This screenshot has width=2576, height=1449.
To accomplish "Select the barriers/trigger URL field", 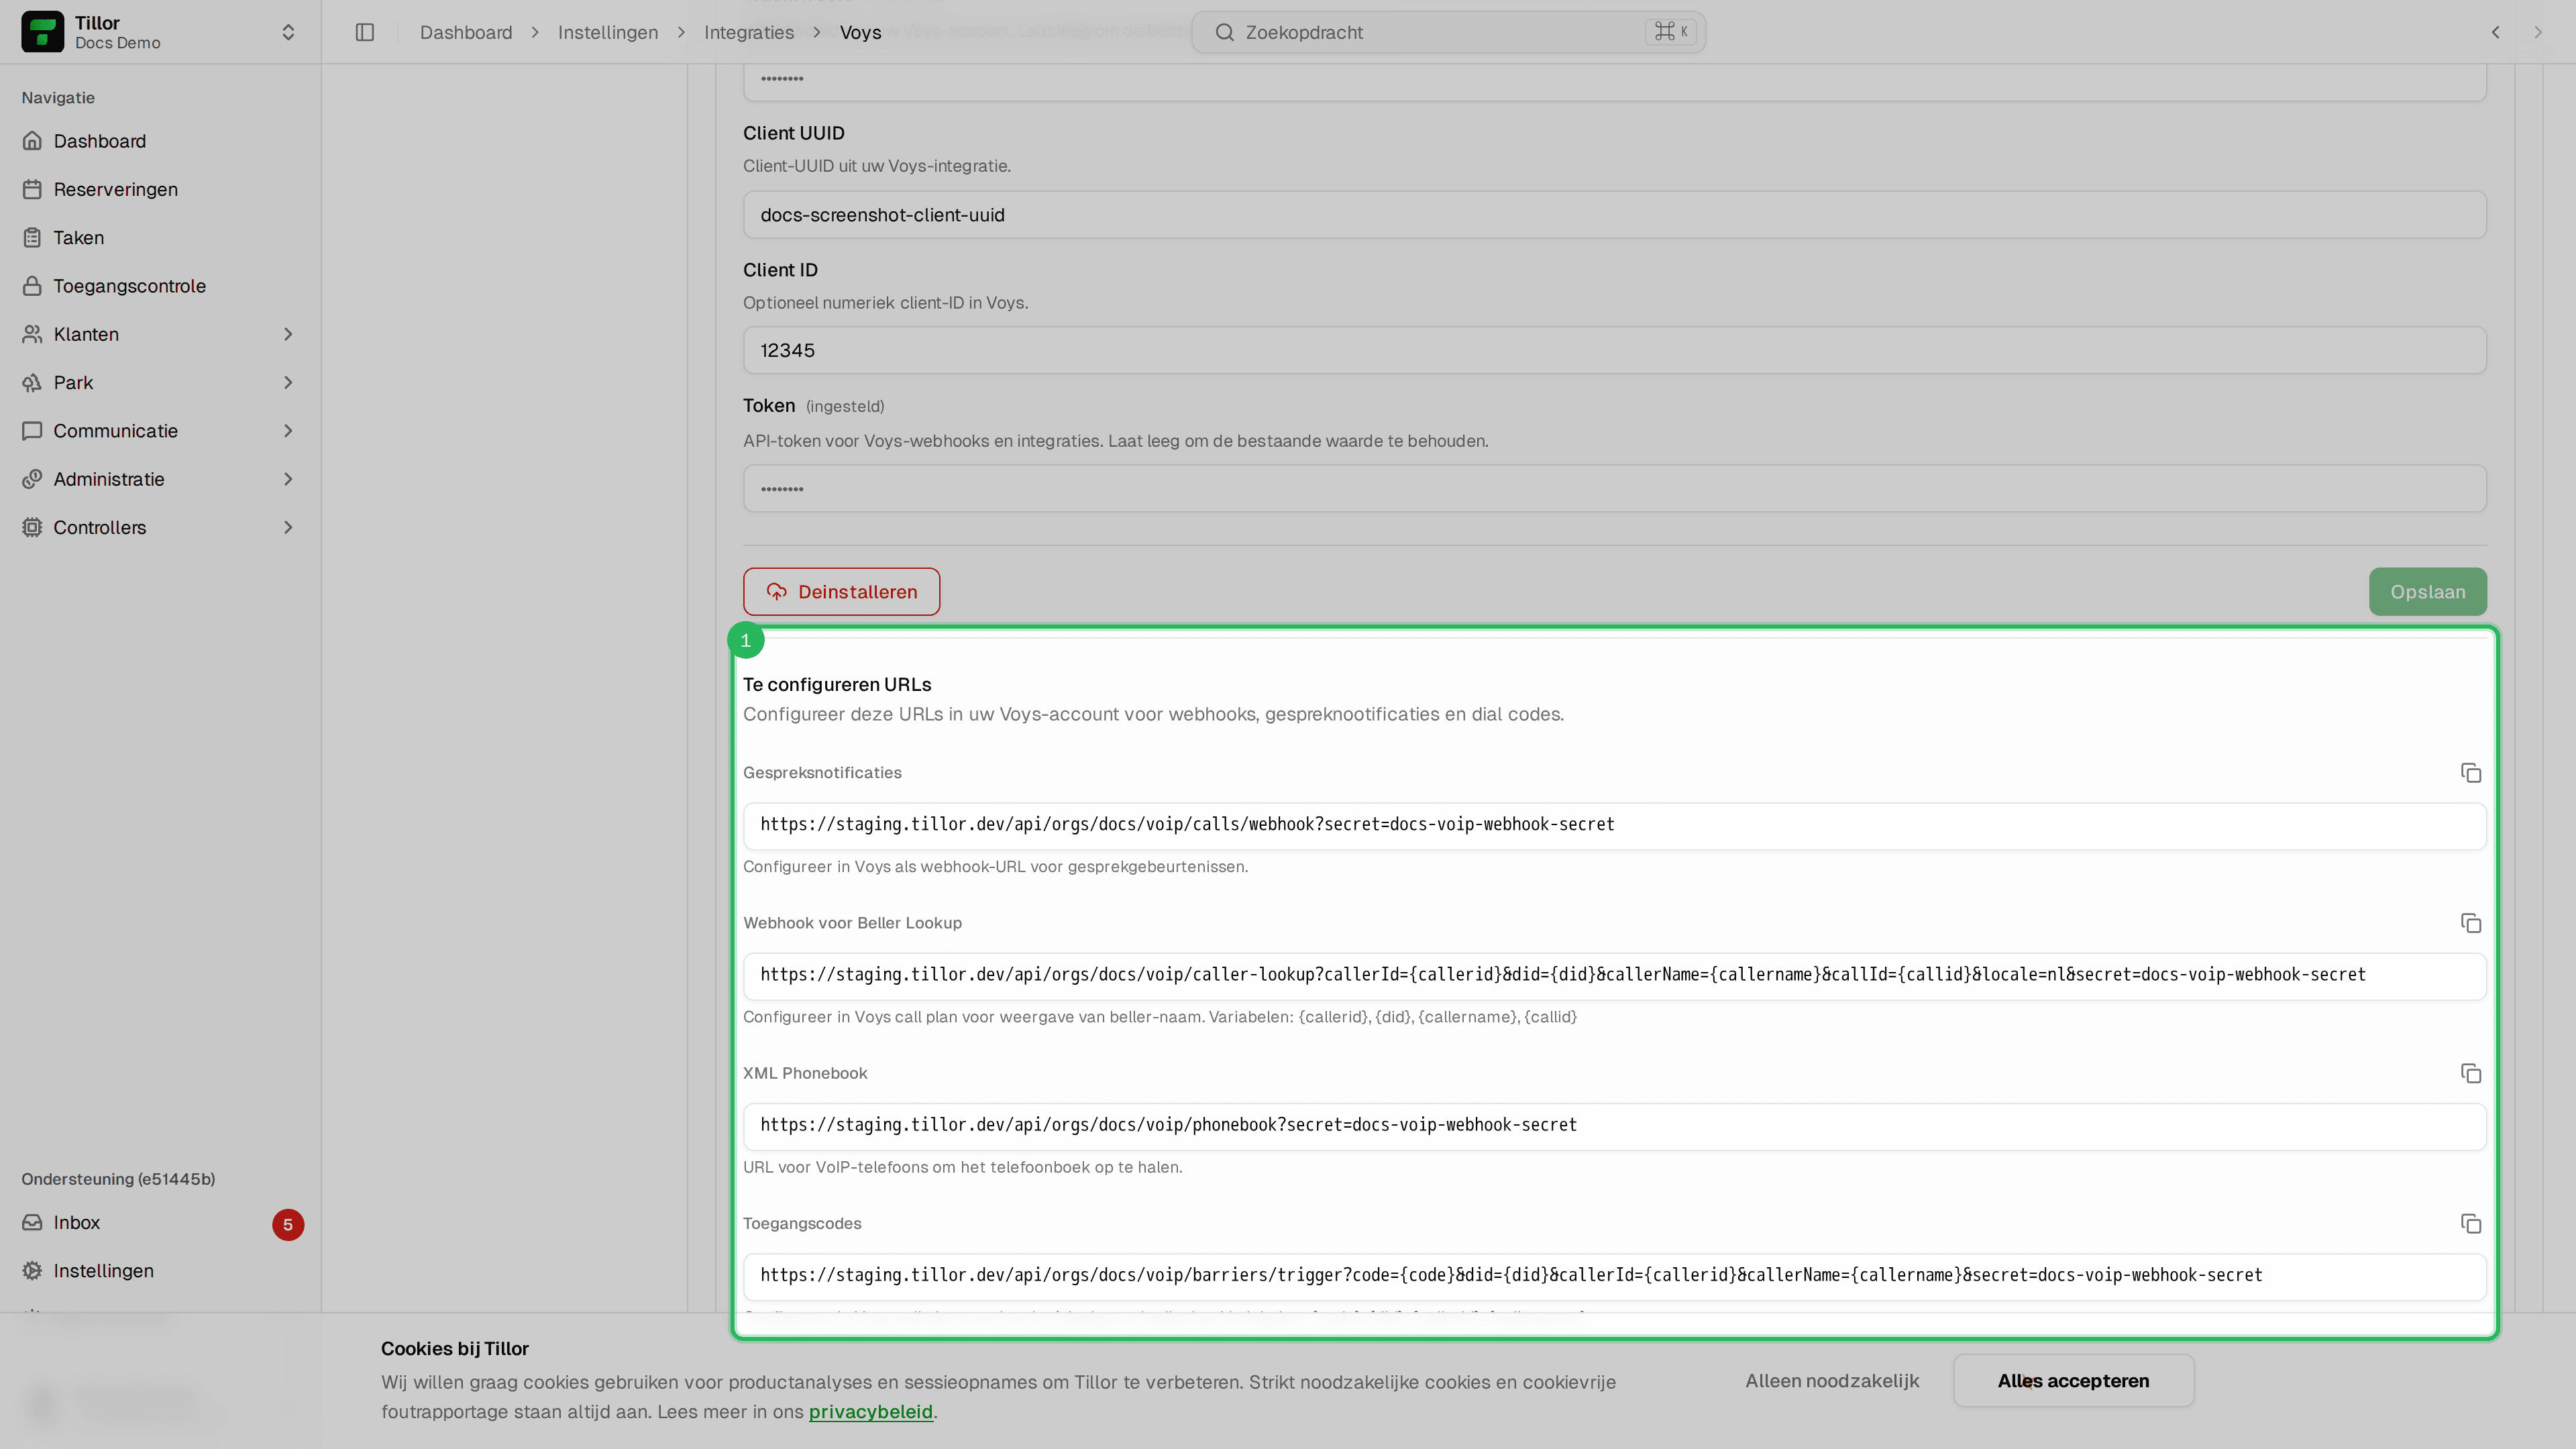I will point(1614,1276).
